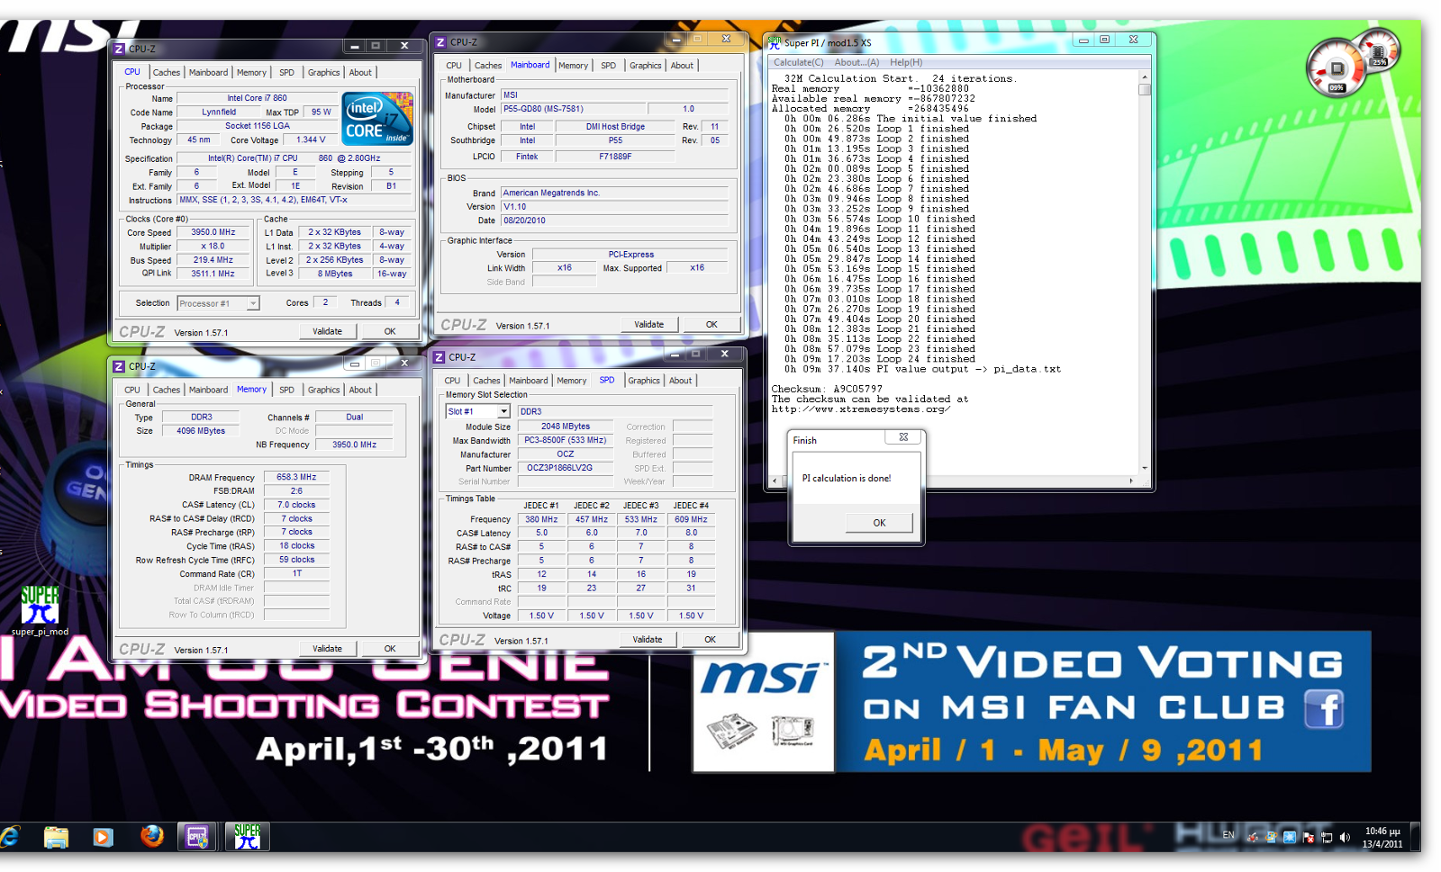Open Calculate(C) menu in Super PI
Viewport: 1441px width, 872px height.
click(x=799, y=62)
